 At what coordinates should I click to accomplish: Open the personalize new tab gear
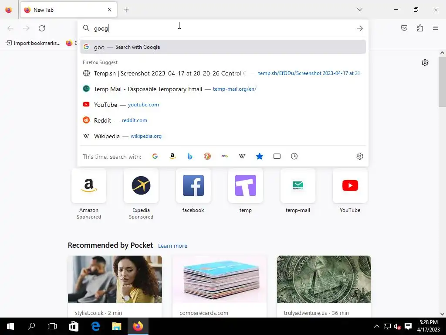point(425,63)
